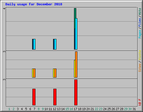This screenshot has height=112, width=143.
Task: Click the y-axis maximum '4' of the top chart
Action: click(x=4, y=8)
